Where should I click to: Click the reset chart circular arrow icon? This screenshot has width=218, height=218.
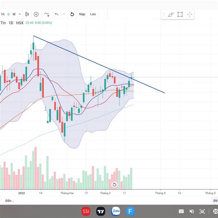coord(72,14)
